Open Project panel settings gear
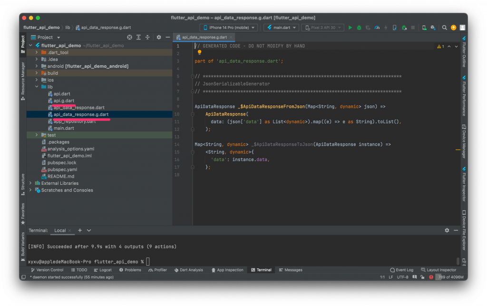 [159, 37]
